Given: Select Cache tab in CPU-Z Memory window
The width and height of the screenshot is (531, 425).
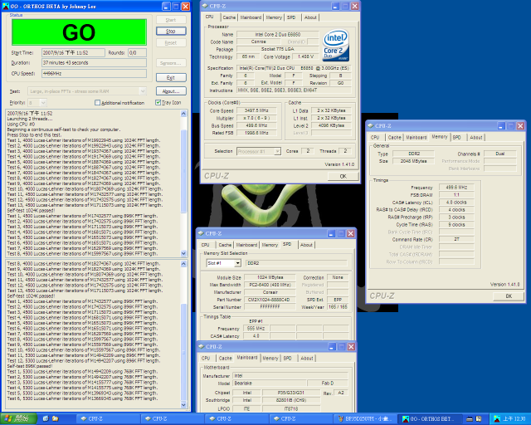Looking at the screenshot, I should (x=395, y=137).
